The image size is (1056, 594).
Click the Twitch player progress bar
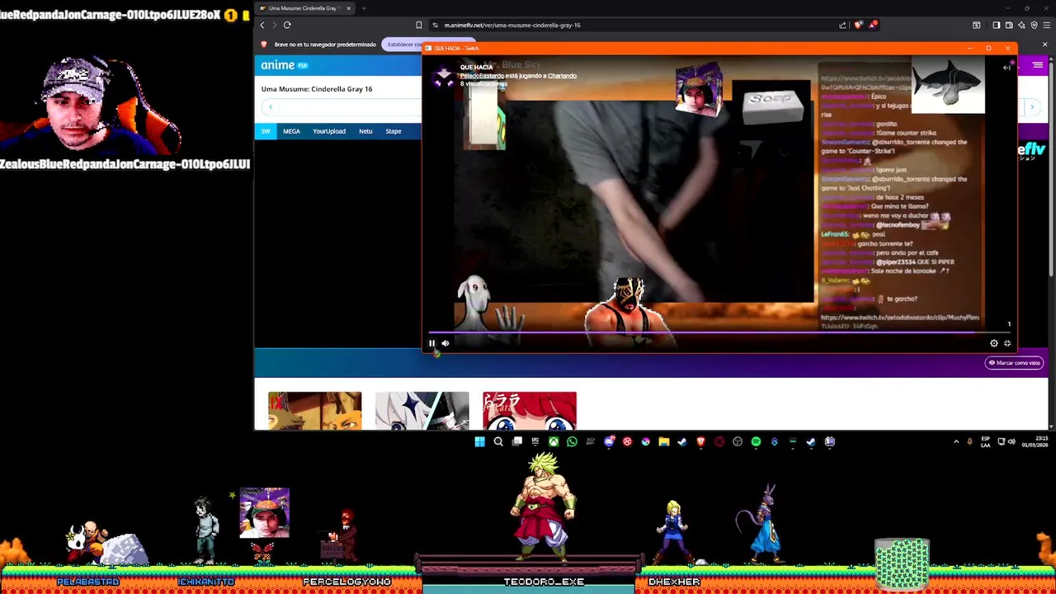[719, 333]
